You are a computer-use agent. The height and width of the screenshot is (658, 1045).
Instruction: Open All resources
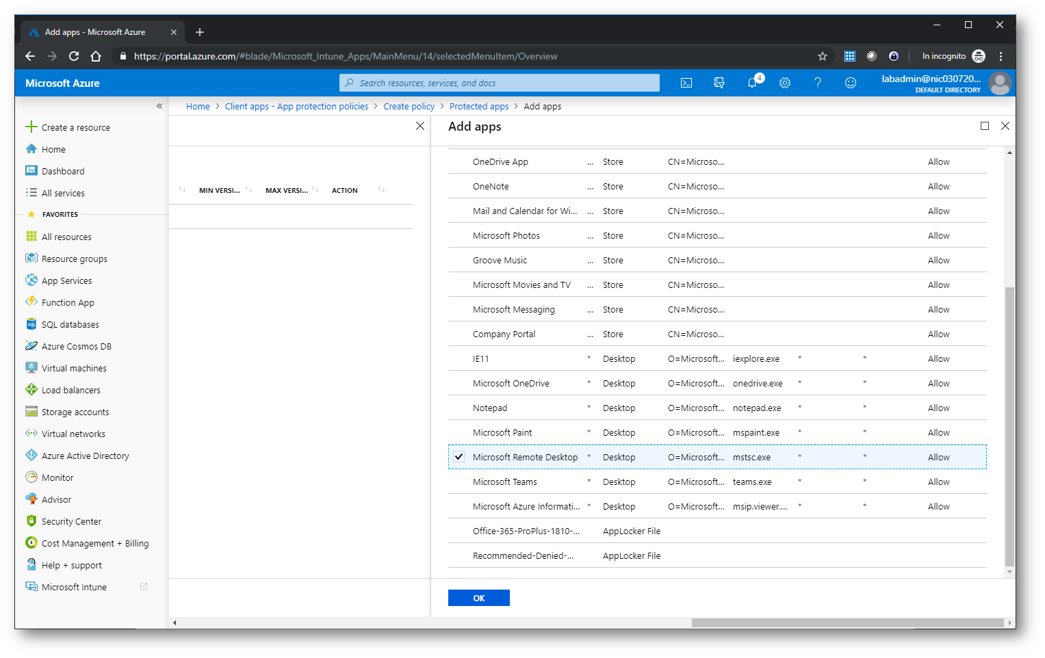tap(66, 237)
